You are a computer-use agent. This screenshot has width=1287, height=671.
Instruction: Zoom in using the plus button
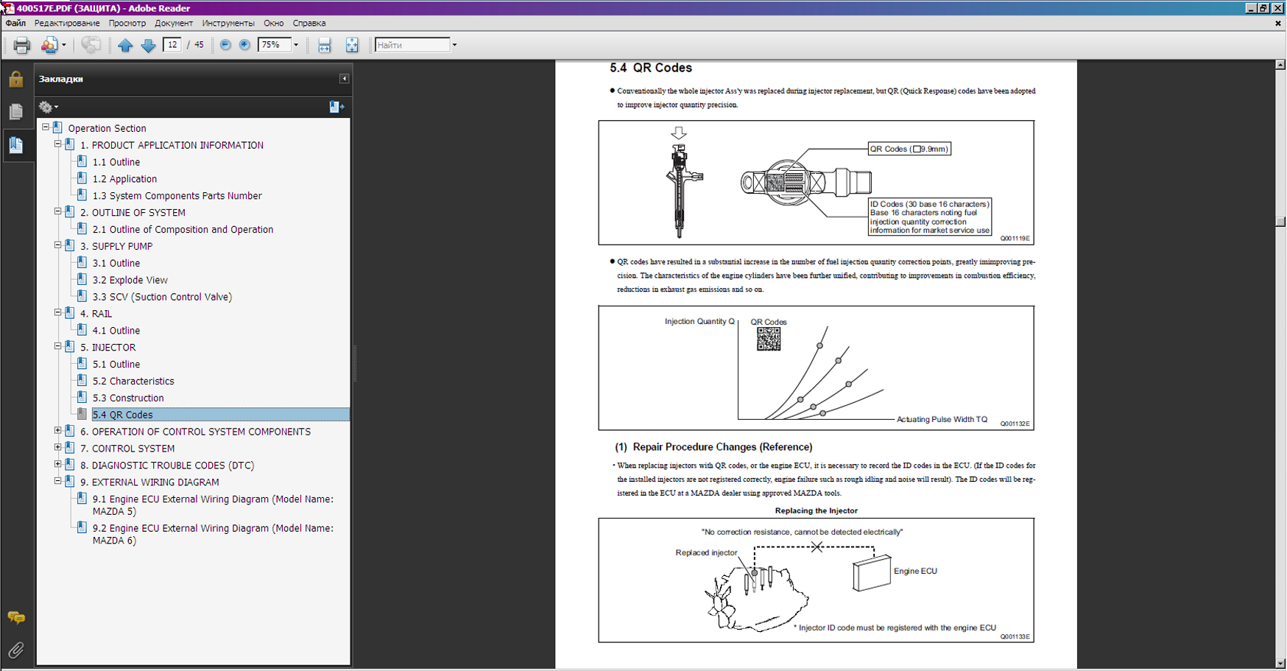[x=244, y=46]
